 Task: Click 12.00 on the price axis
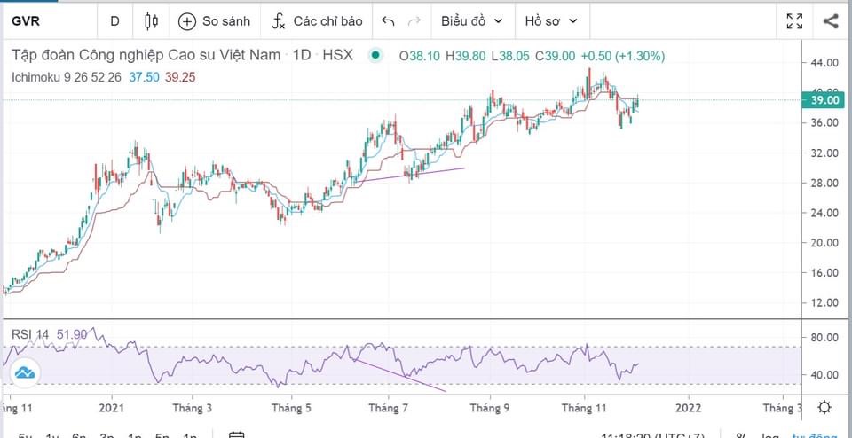click(x=824, y=303)
